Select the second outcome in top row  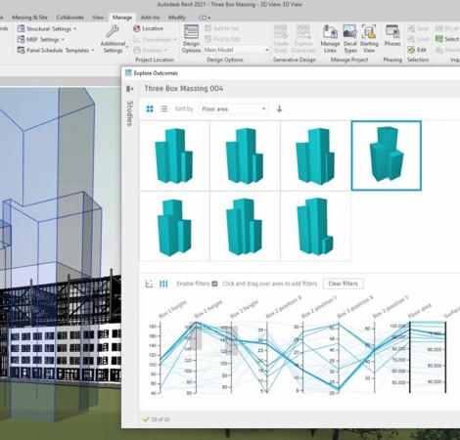pos(245,155)
